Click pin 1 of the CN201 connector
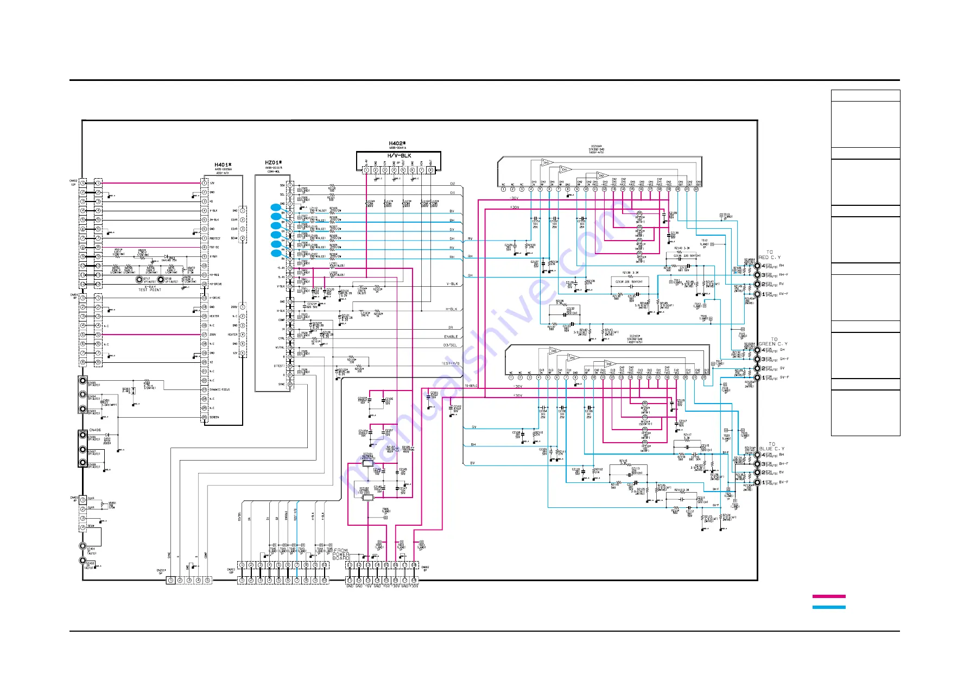Image resolution: width=970 pixels, height=686 pixels. click(x=170, y=581)
